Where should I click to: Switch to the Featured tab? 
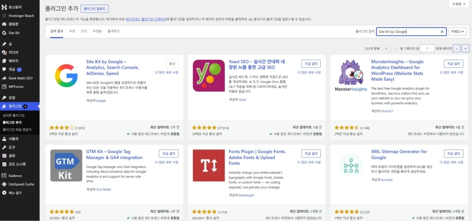72,31
